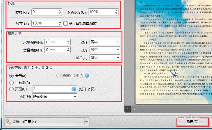This screenshot has height=130, width=212.
Task: Increase rotation with the up stepper arrow
Action: (60, 10)
